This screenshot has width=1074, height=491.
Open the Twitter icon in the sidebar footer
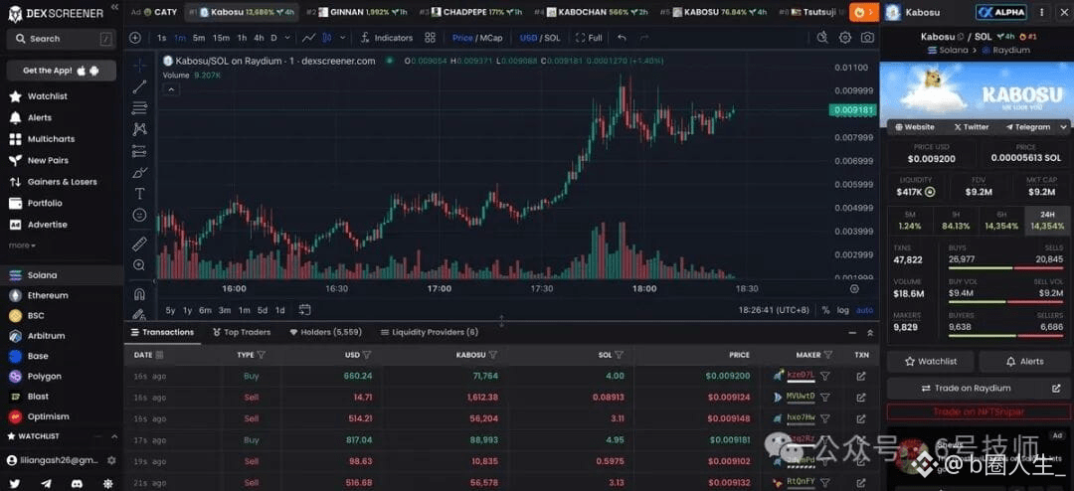pos(14,483)
